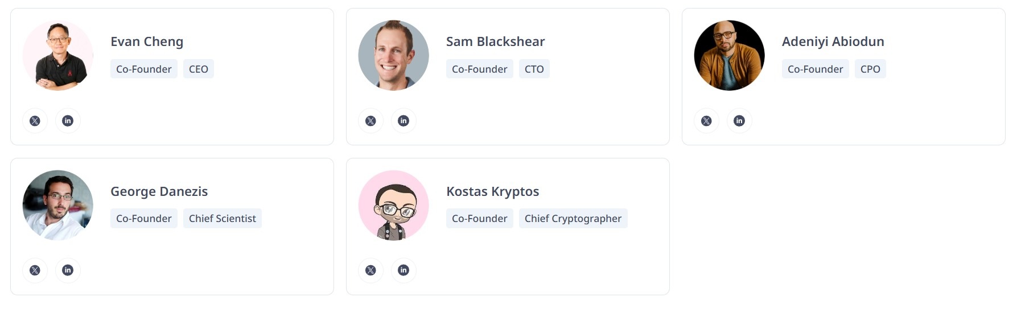Select the Evan Cheng name heading
Viewport: 1017px width, 314px height.
click(x=147, y=41)
